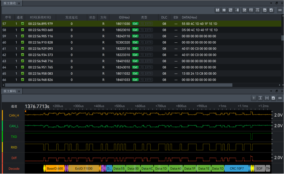Click the Ext badge in row 65

click(x=135, y=73)
